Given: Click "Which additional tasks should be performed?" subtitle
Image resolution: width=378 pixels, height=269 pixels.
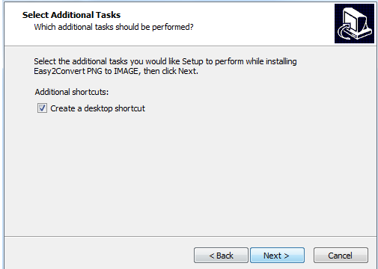Looking at the screenshot, I should (114, 27).
